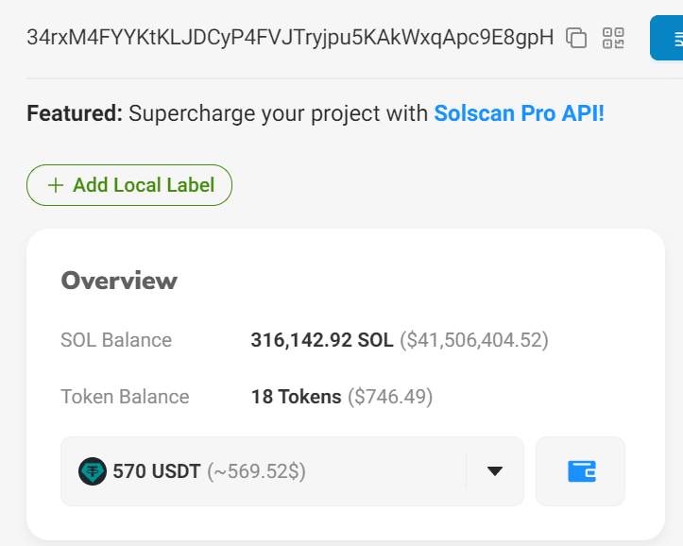The height and width of the screenshot is (546, 683).
Task: Click the plus icon in Add Local Label
Action: (x=56, y=185)
